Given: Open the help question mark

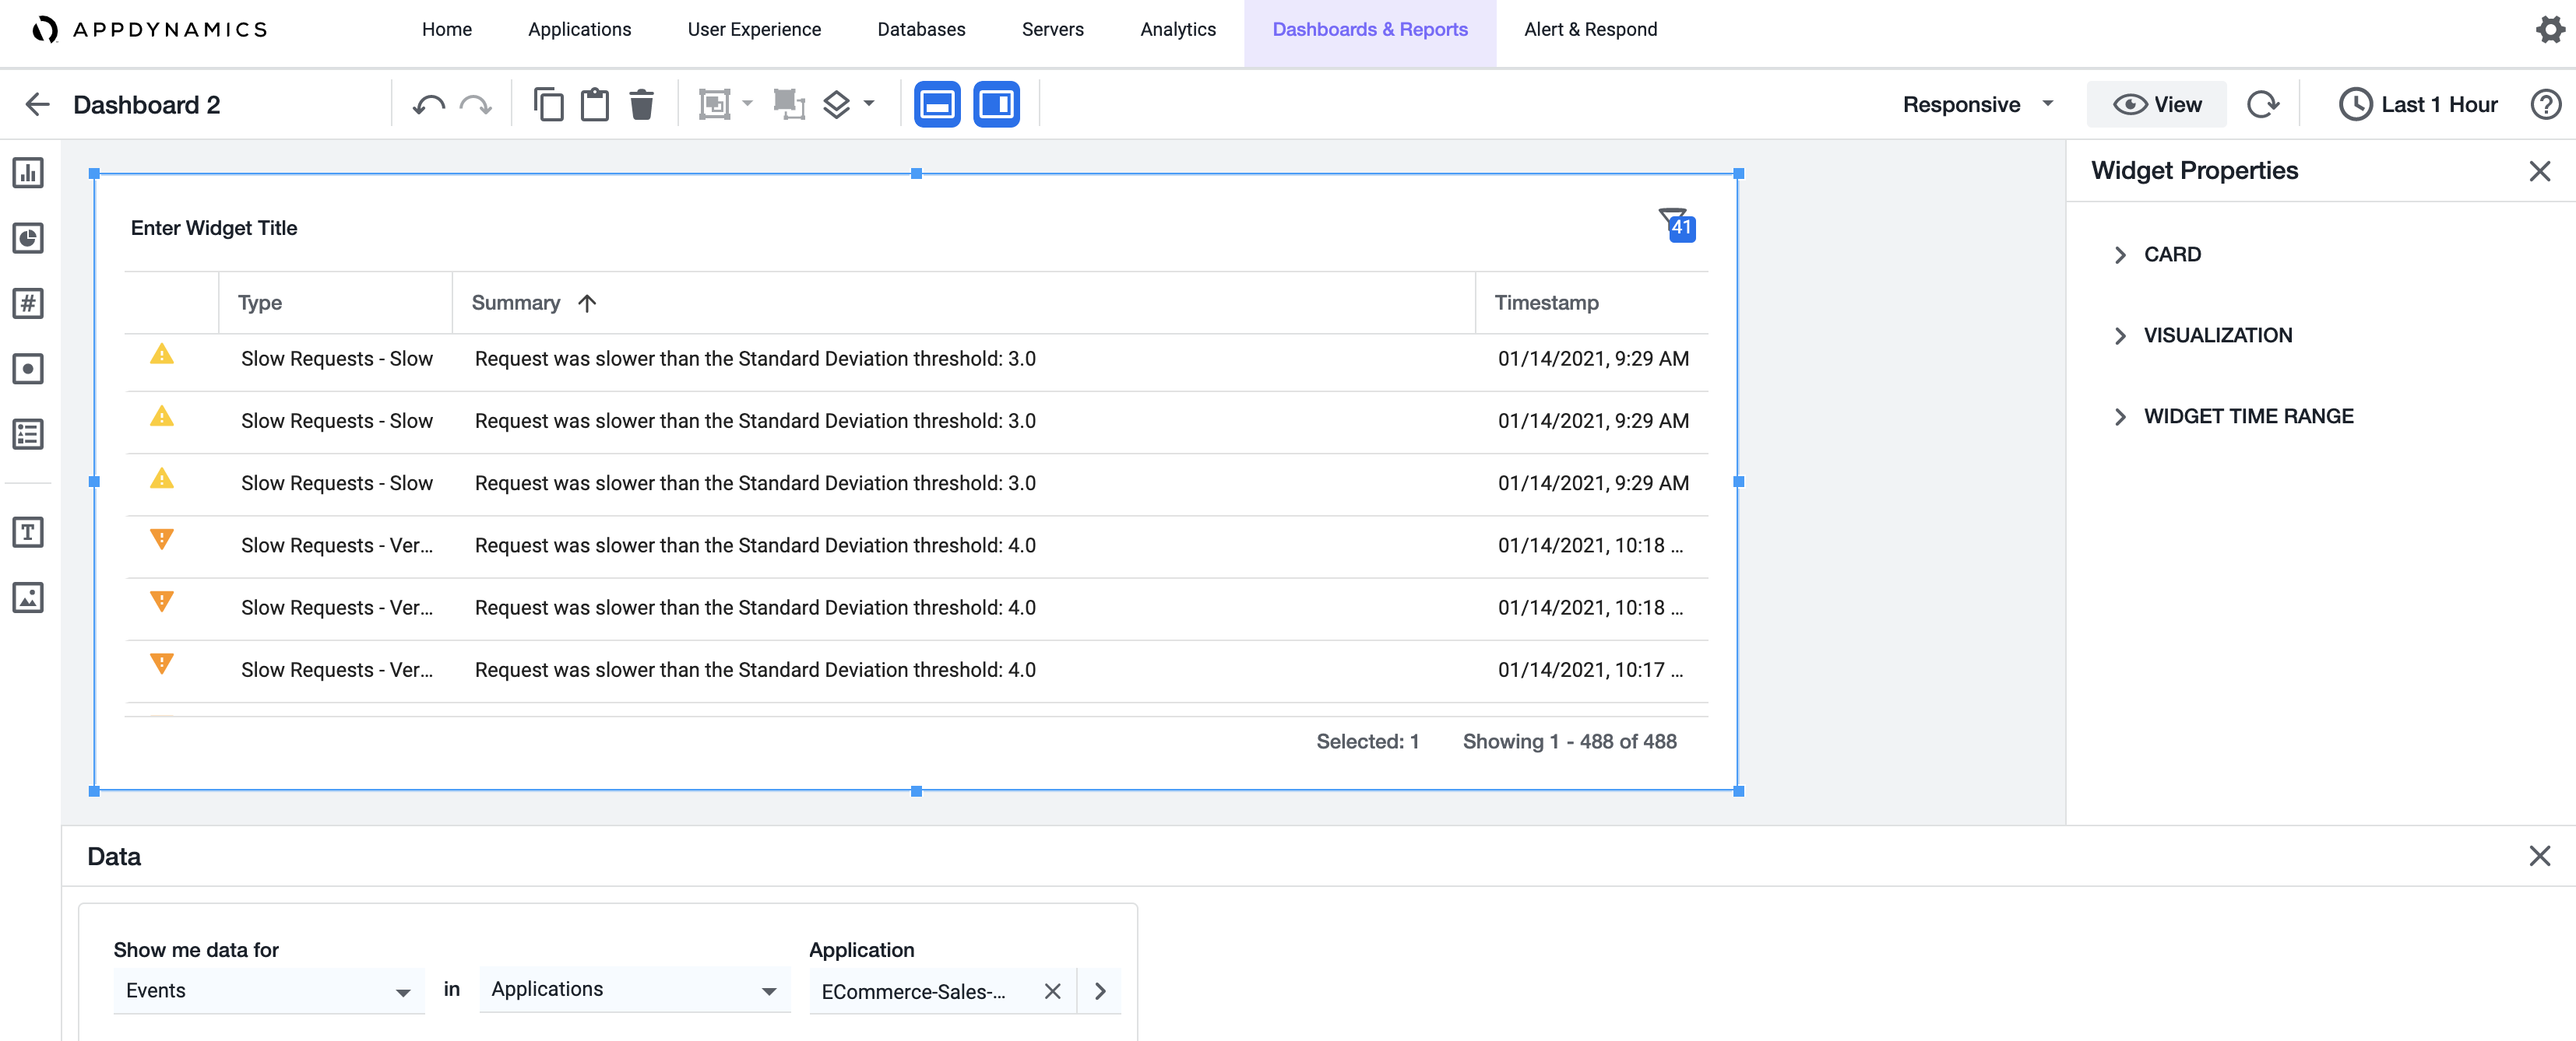Looking at the screenshot, I should coord(2545,105).
